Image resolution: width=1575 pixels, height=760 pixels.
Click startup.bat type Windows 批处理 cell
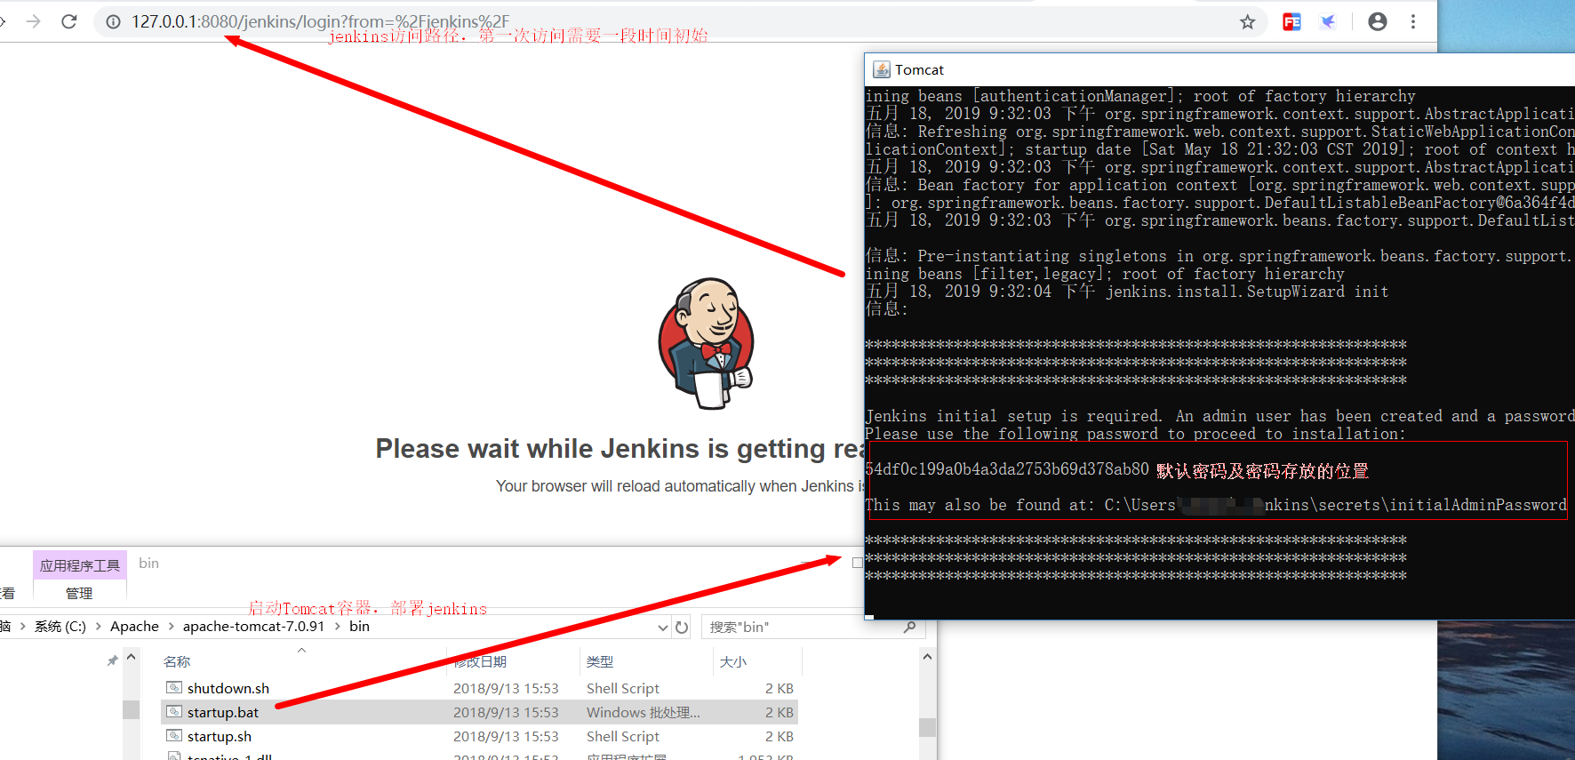click(x=643, y=712)
